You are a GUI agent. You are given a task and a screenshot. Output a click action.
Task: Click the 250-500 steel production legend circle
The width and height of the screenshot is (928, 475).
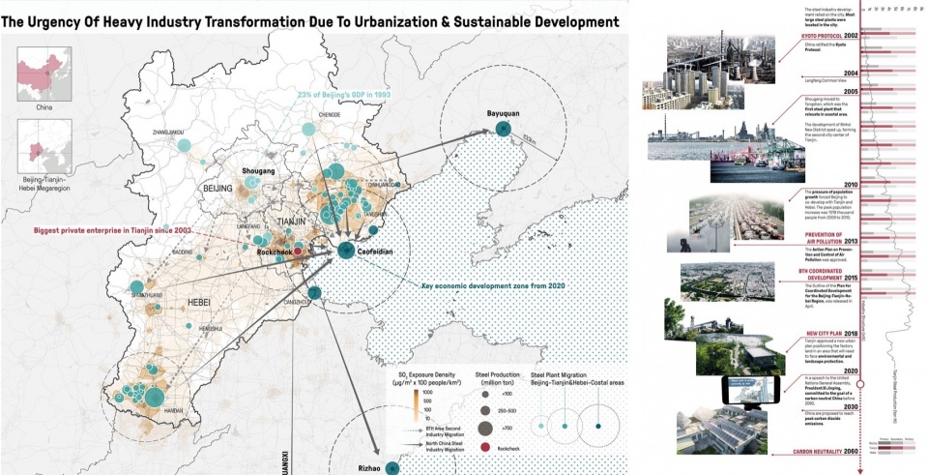(485, 410)
